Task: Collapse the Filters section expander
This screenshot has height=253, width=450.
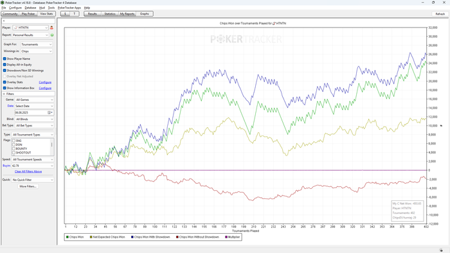Action: coord(4,94)
